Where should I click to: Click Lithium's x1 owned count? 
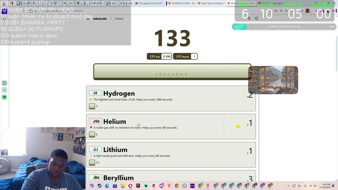coord(250,151)
